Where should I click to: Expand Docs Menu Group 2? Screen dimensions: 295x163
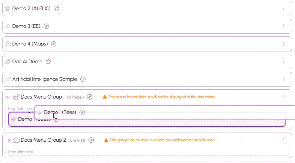(9, 140)
